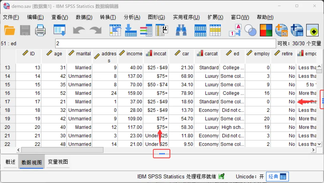Toggle the Value labels icon

[x=235, y=30]
